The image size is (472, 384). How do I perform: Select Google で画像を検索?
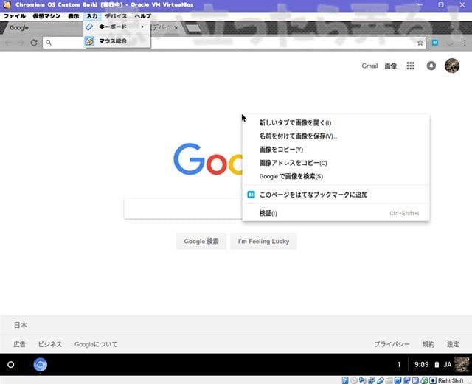336,176
